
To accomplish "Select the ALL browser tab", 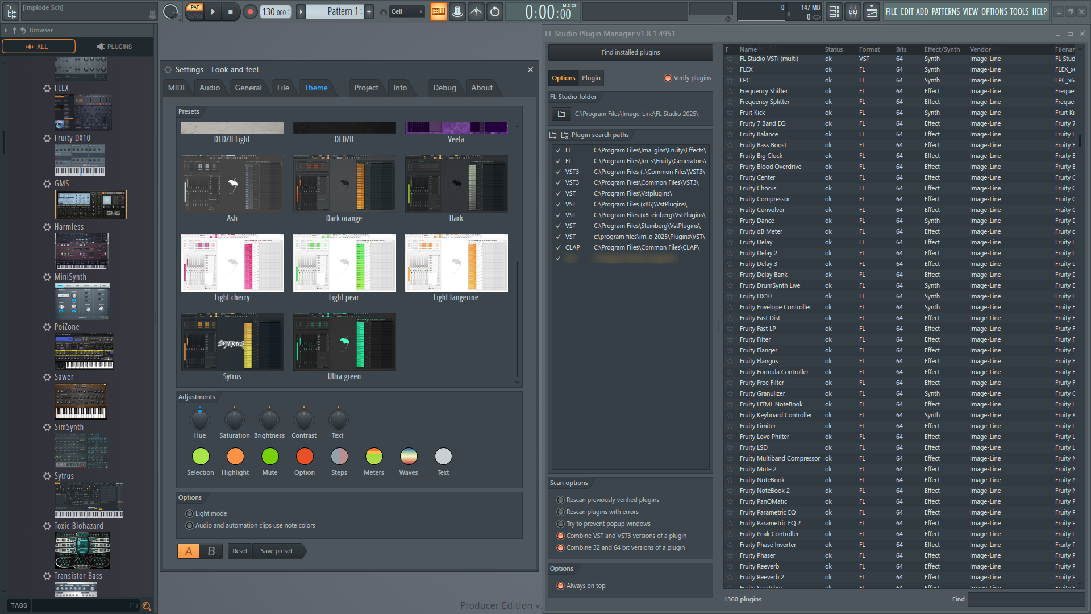I will pyautogui.click(x=38, y=47).
